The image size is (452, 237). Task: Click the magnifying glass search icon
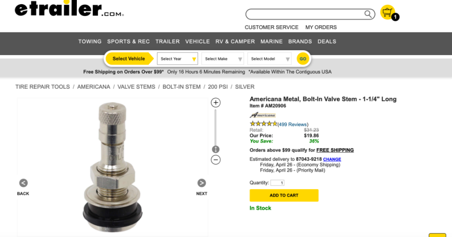(369, 14)
